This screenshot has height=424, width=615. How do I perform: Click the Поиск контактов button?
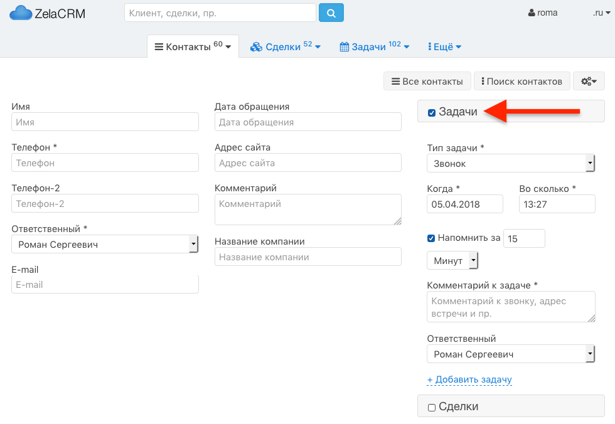point(521,81)
